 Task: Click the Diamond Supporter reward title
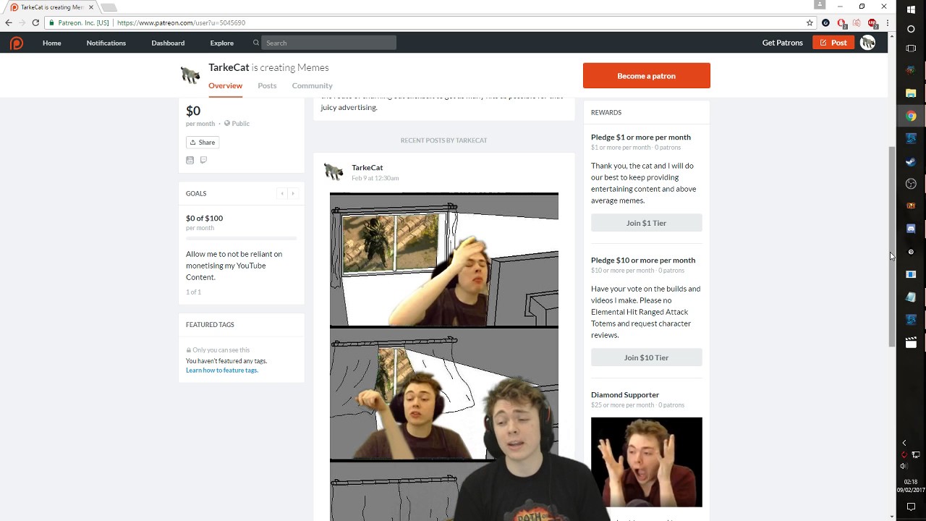[625, 394]
